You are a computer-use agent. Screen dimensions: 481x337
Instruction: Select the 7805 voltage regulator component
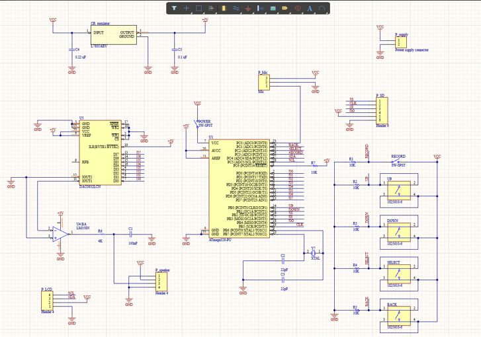click(114, 35)
